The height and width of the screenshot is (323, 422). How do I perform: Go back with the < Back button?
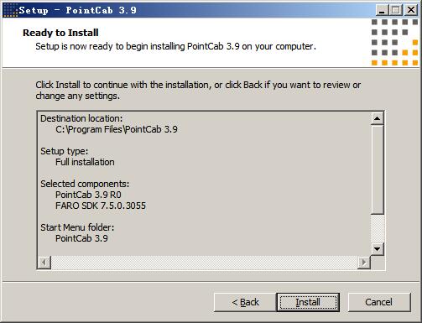tap(245, 302)
